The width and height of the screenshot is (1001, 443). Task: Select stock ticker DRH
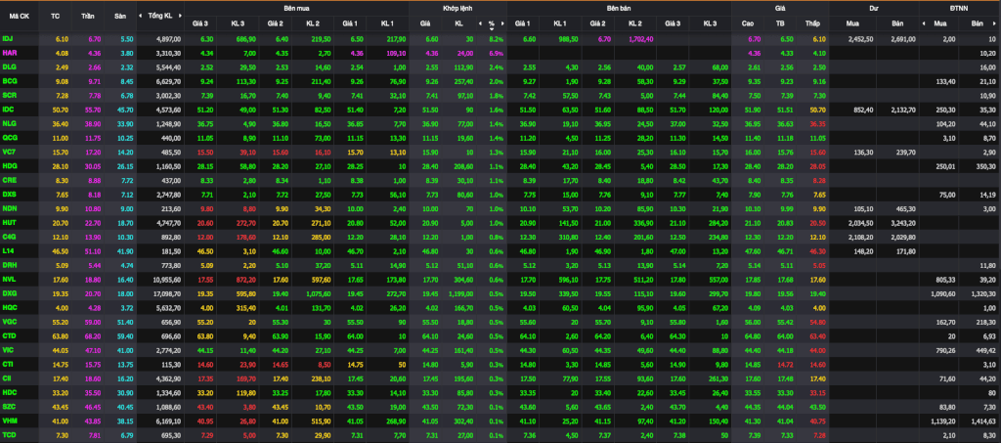pyautogui.click(x=10, y=264)
